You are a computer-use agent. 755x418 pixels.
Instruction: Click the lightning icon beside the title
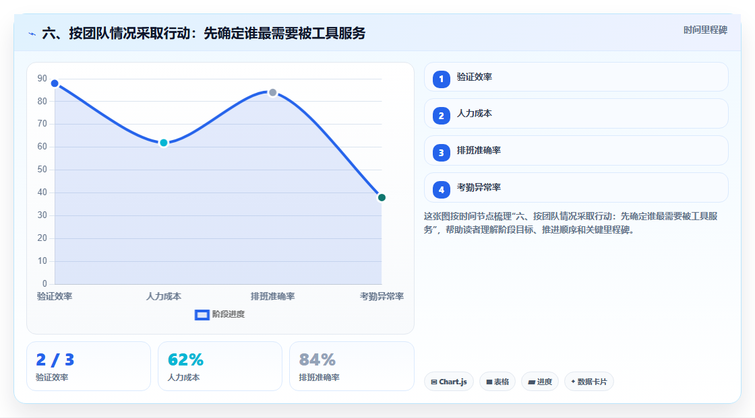32,34
